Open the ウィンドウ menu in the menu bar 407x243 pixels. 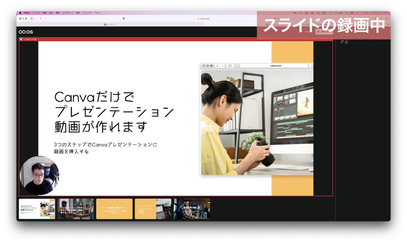coord(88,13)
